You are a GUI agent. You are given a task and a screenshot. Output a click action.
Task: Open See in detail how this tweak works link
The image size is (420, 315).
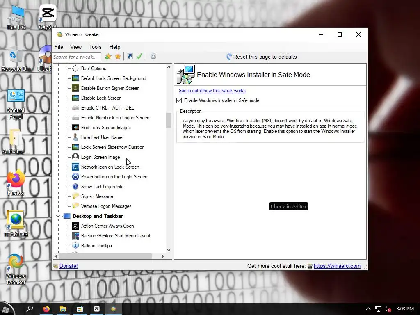pos(212,91)
